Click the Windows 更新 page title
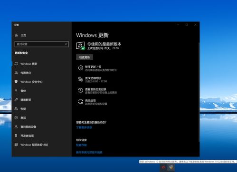 pos(93,35)
